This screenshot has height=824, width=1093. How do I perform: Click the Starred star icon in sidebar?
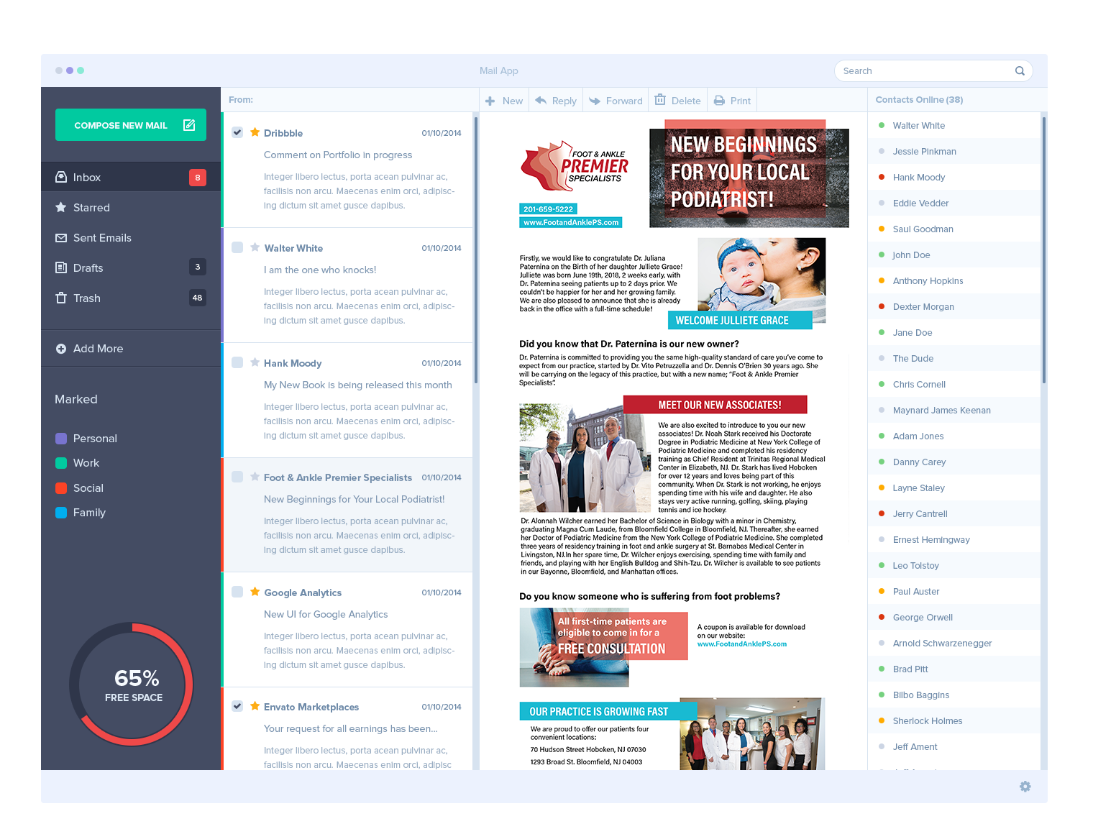pos(61,207)
